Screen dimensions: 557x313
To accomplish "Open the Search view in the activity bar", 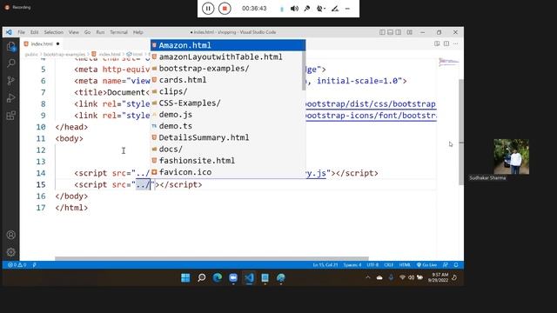I will click(x=11, y=63).
